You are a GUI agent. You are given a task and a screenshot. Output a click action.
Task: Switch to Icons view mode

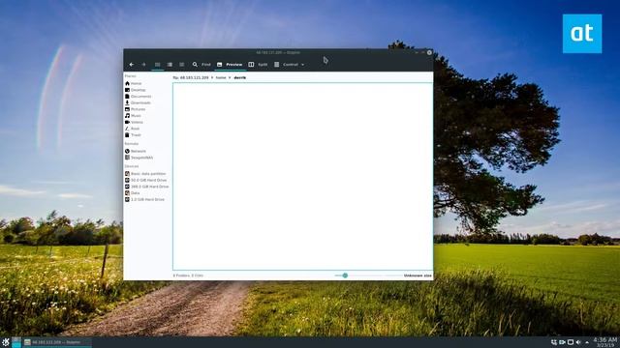157,65
